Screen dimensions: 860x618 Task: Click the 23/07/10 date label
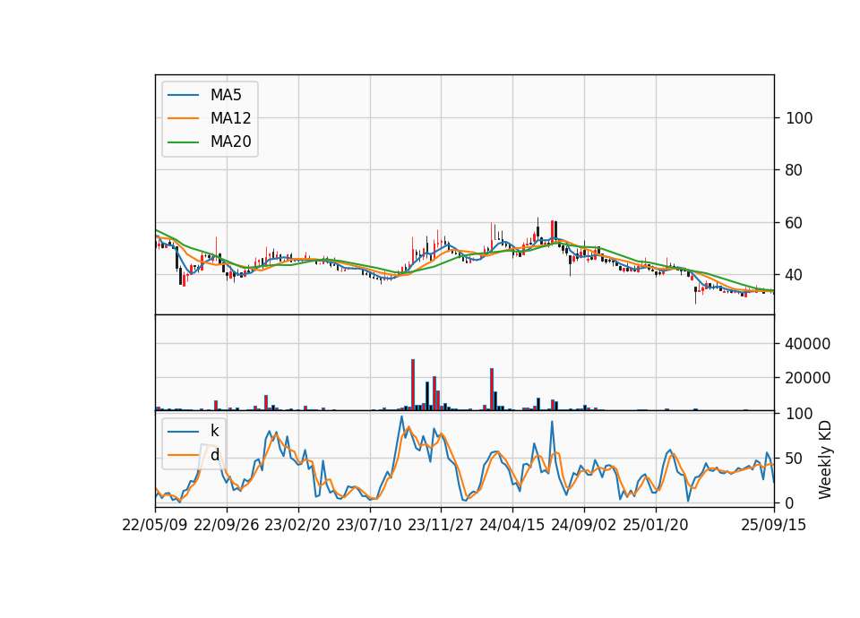tap(369, 525)
